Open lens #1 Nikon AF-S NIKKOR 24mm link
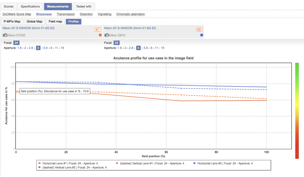Image resolution: width=304 pixels, height=177 pixels. 29,28
